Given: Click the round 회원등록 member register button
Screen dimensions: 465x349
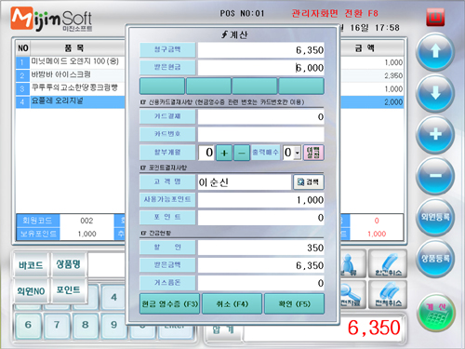Looking at the screenshot, I should pos(435,217).
